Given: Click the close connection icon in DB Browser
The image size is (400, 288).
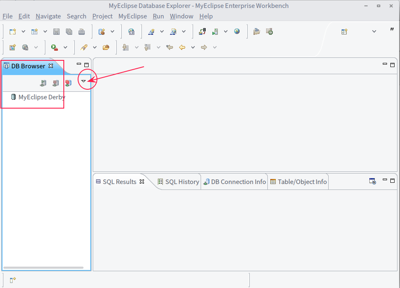Looking at the screenshot, I should [x=55, y=83].
